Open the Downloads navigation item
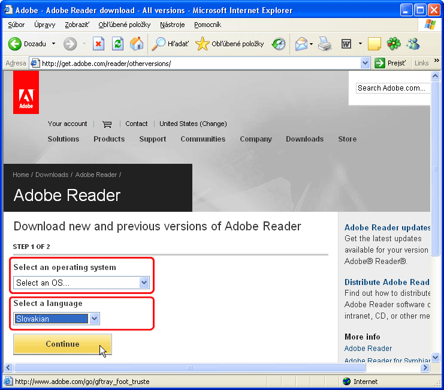This screenshot has width=444, height=390. pyautogui.click(x=304, y=139)
